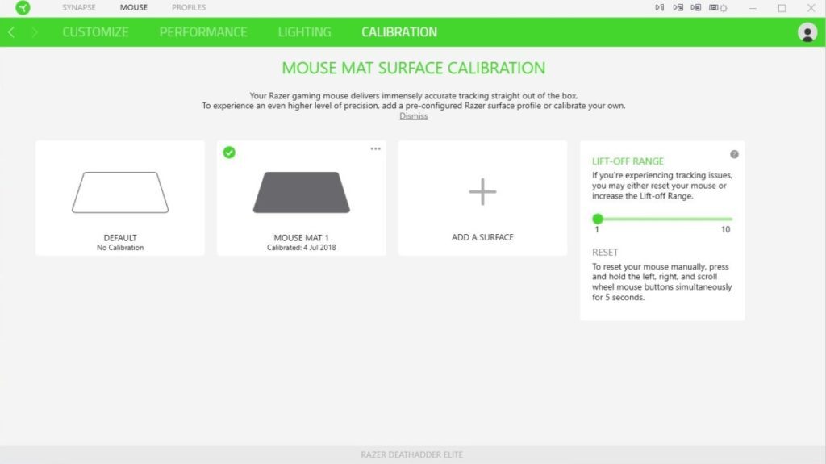Switch to the Synapse section
Screen dimensions: 826x464
78,7
